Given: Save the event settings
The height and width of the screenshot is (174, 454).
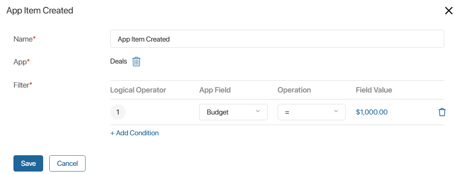Looking at the screenshot, I should (29, 163).
